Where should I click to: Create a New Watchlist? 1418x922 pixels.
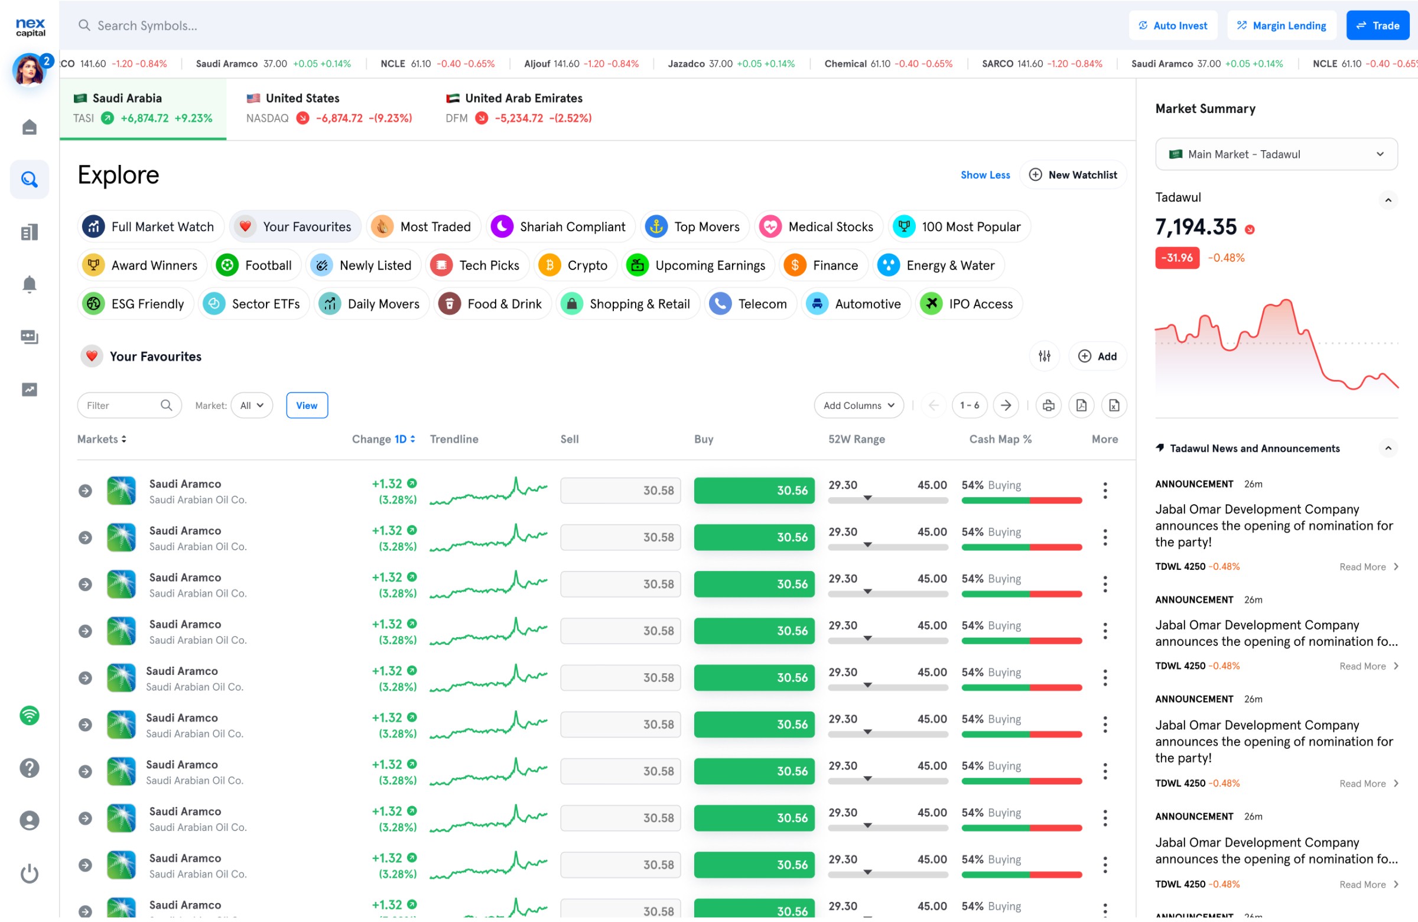(1074, 175)
